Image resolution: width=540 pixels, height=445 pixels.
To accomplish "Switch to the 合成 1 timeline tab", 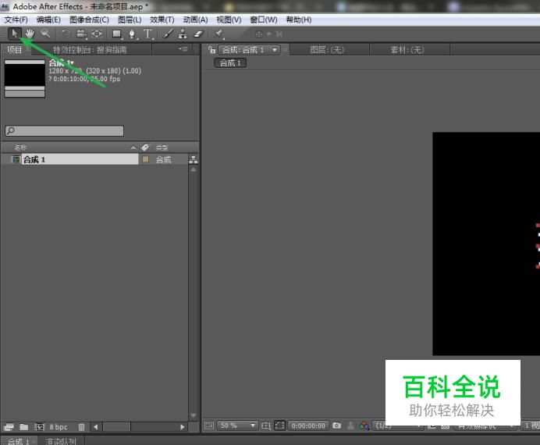I will 18,441.
